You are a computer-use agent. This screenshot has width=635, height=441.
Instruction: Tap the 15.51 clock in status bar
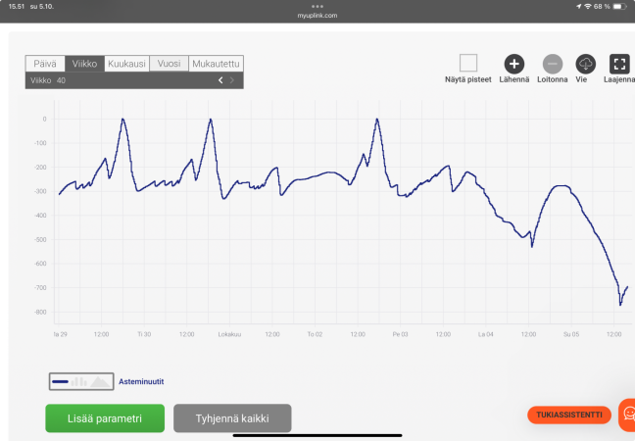(x=17, y=7)
